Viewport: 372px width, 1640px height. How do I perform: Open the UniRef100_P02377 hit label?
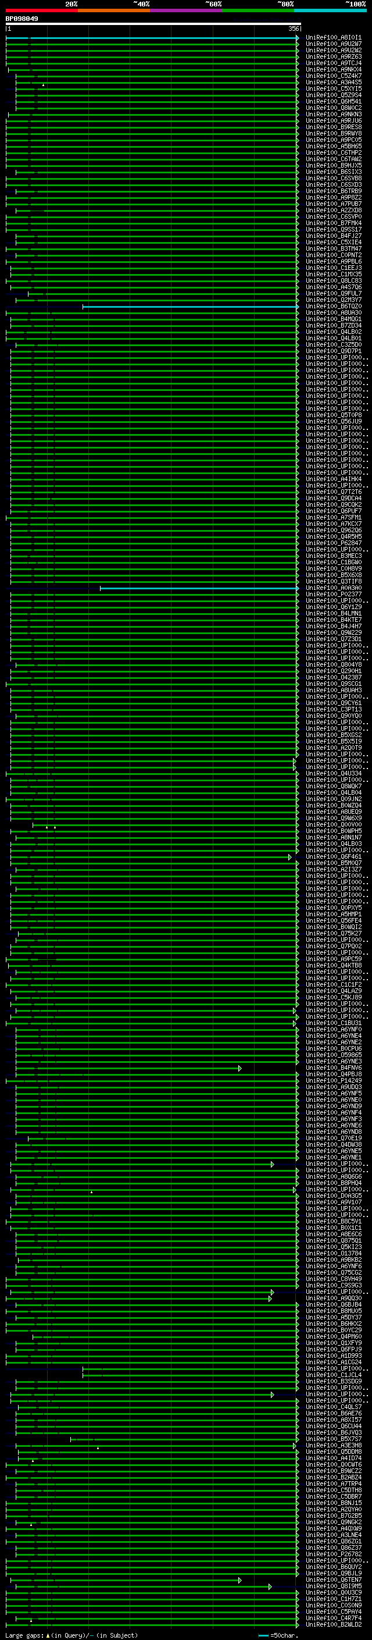[x=333, y=595]
